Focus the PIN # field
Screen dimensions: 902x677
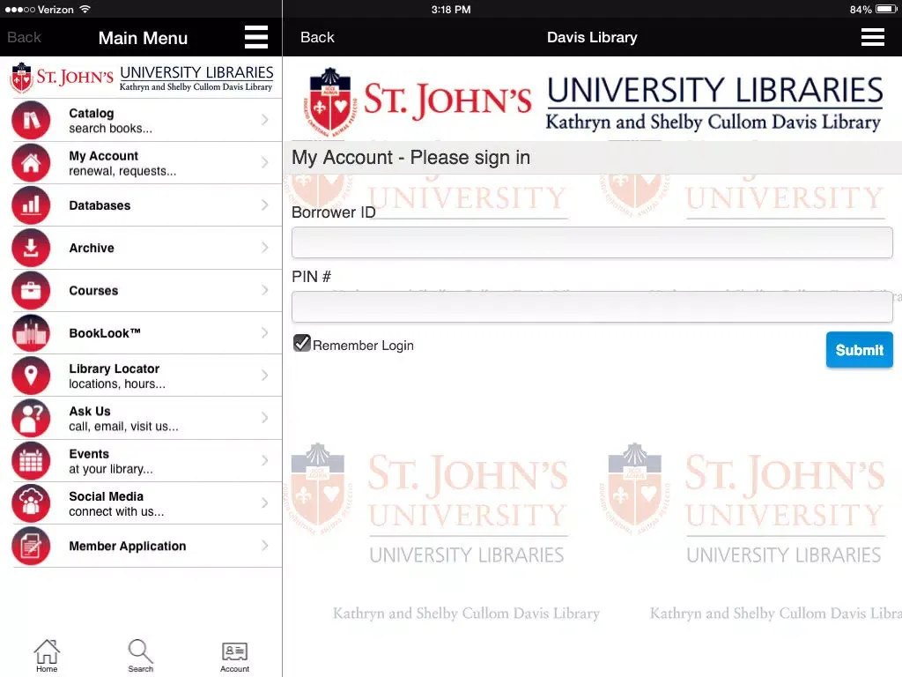click(592, 307)
